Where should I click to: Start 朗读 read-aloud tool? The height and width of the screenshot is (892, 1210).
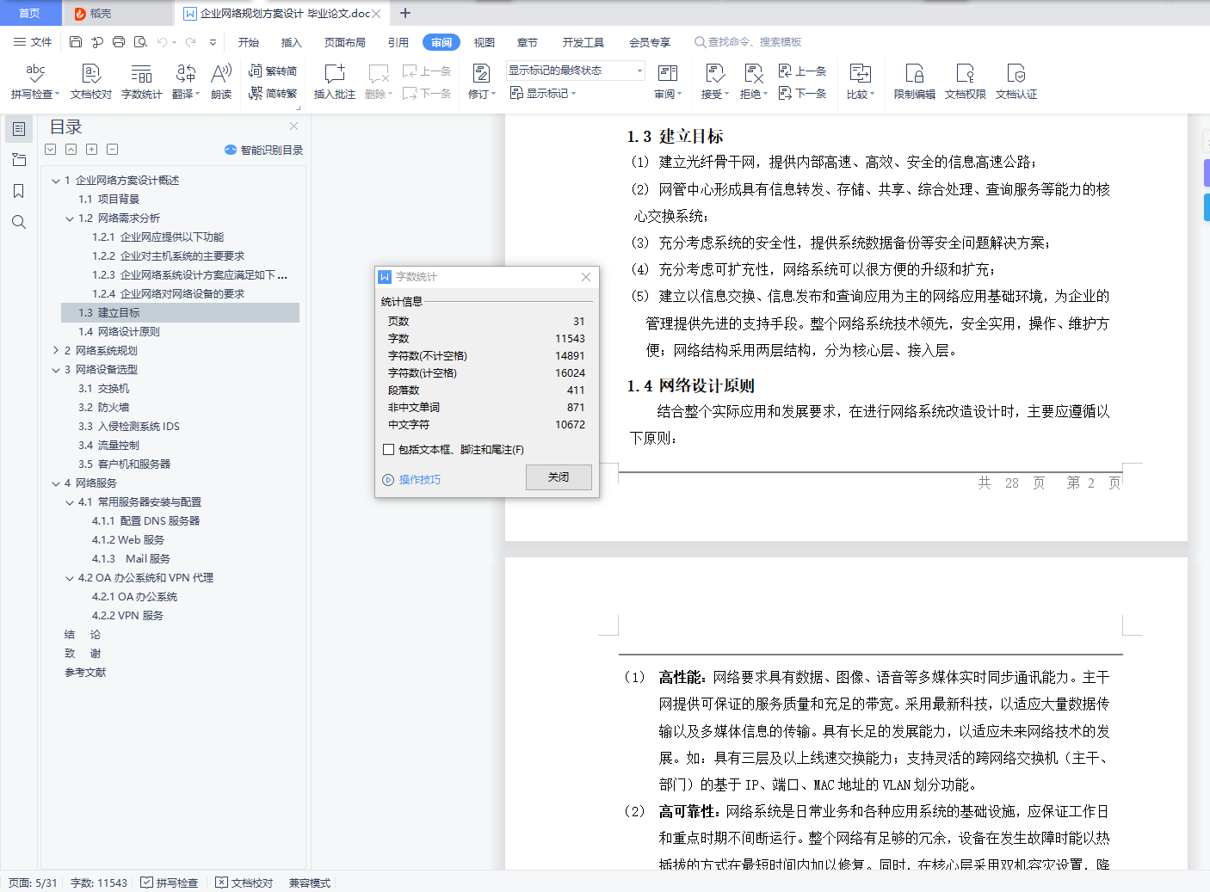(x=221, y=82)
